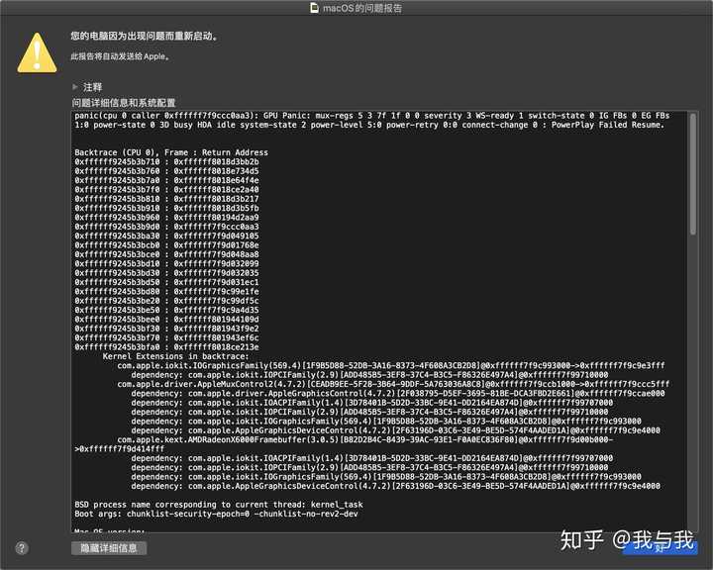Click the heading 您的电脑因为出现问题而重新启动。
This screenshot has height=570, width=713.
coord(145,36)
